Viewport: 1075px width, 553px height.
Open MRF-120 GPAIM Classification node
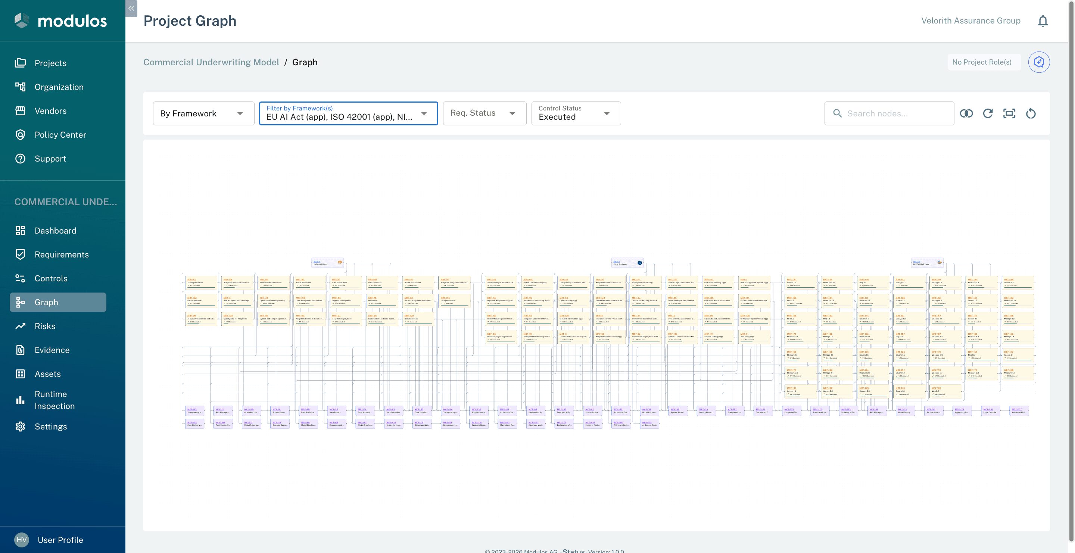[x=537, y=282]
